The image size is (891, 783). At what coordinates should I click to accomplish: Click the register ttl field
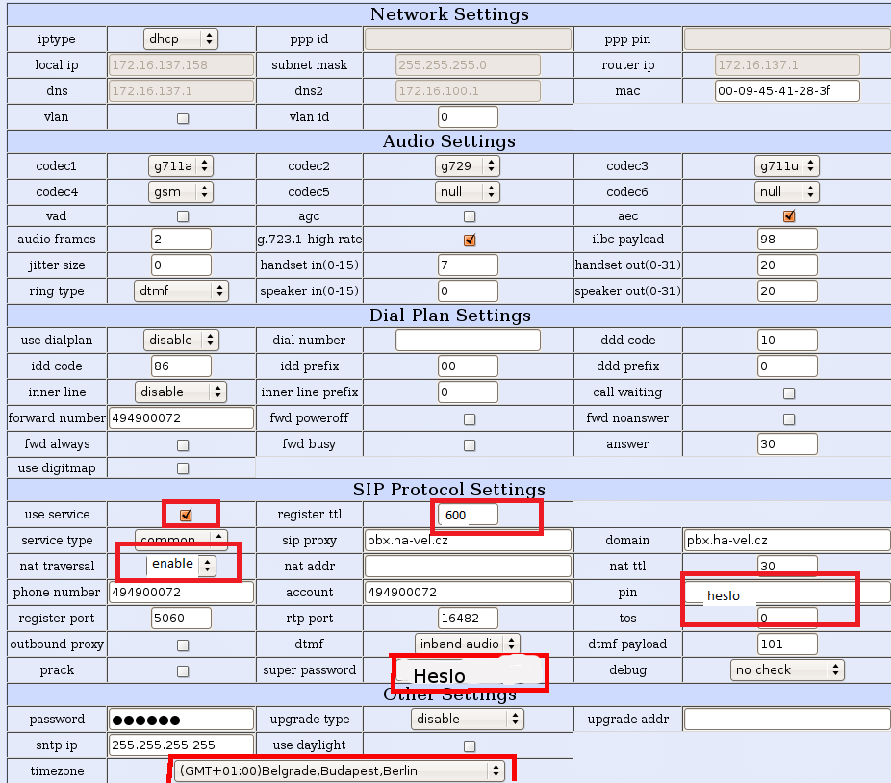click(469, 516)
